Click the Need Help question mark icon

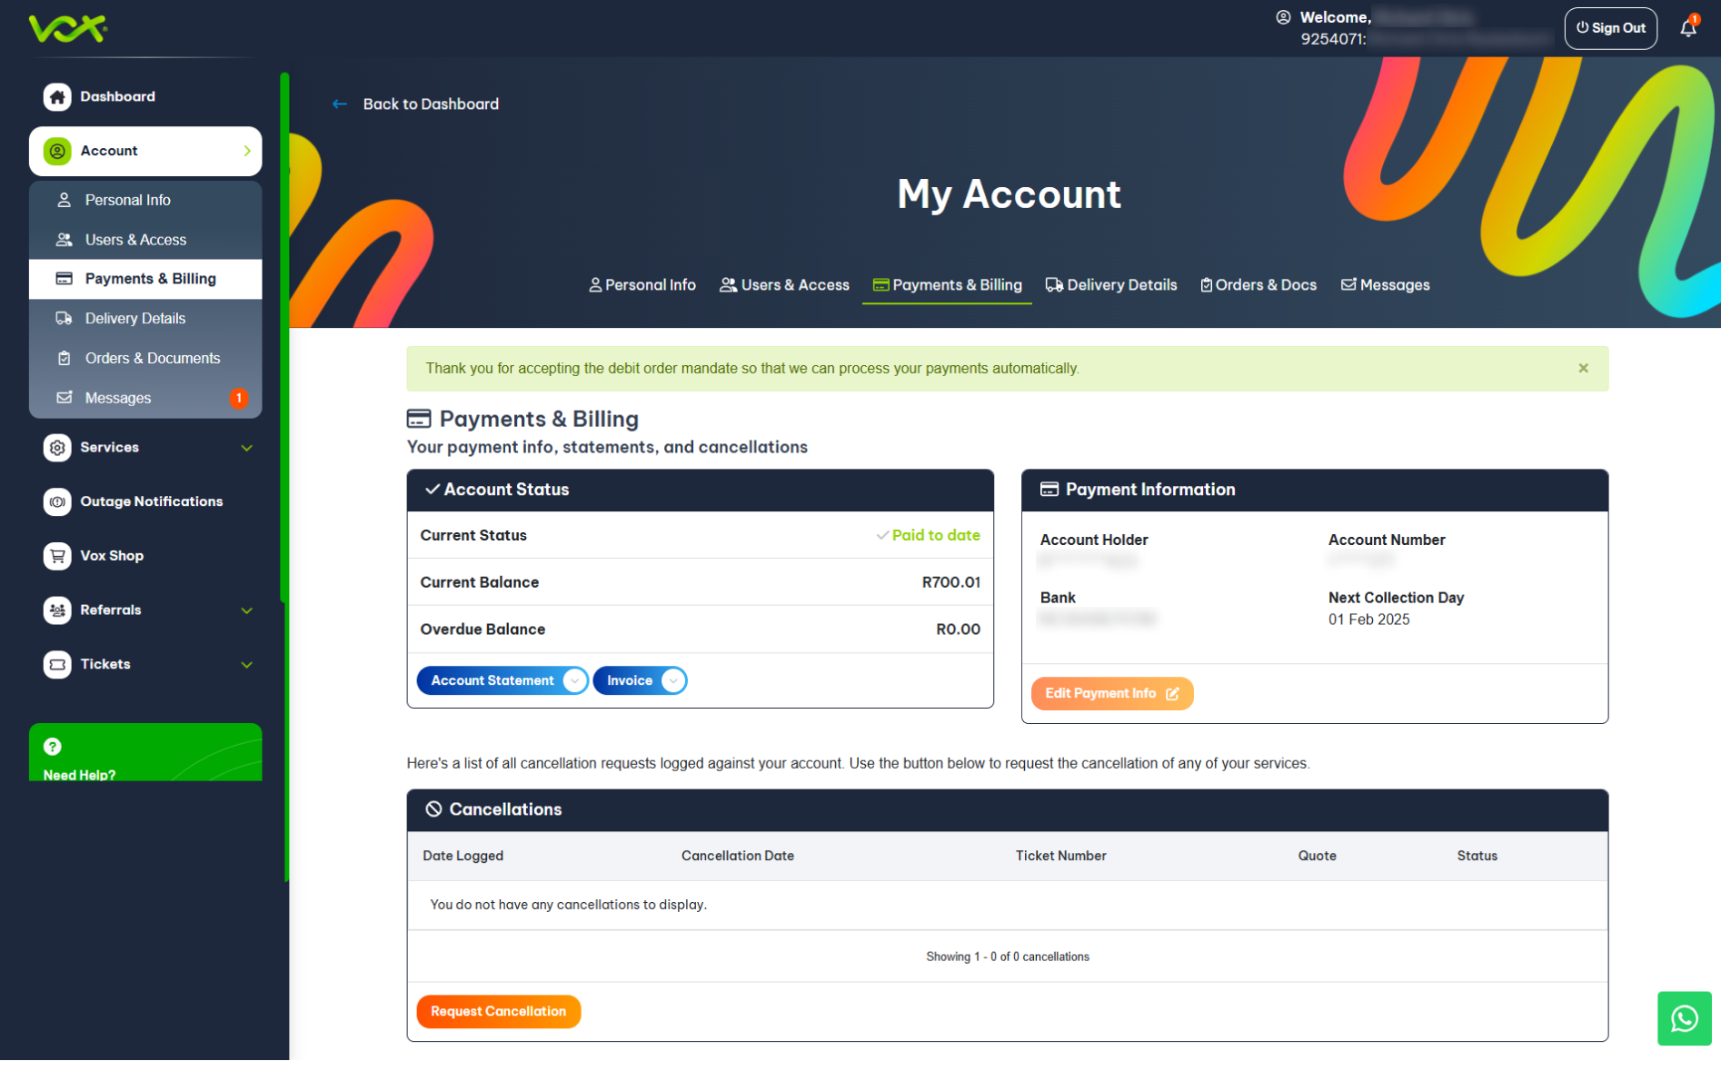point(53,747)
